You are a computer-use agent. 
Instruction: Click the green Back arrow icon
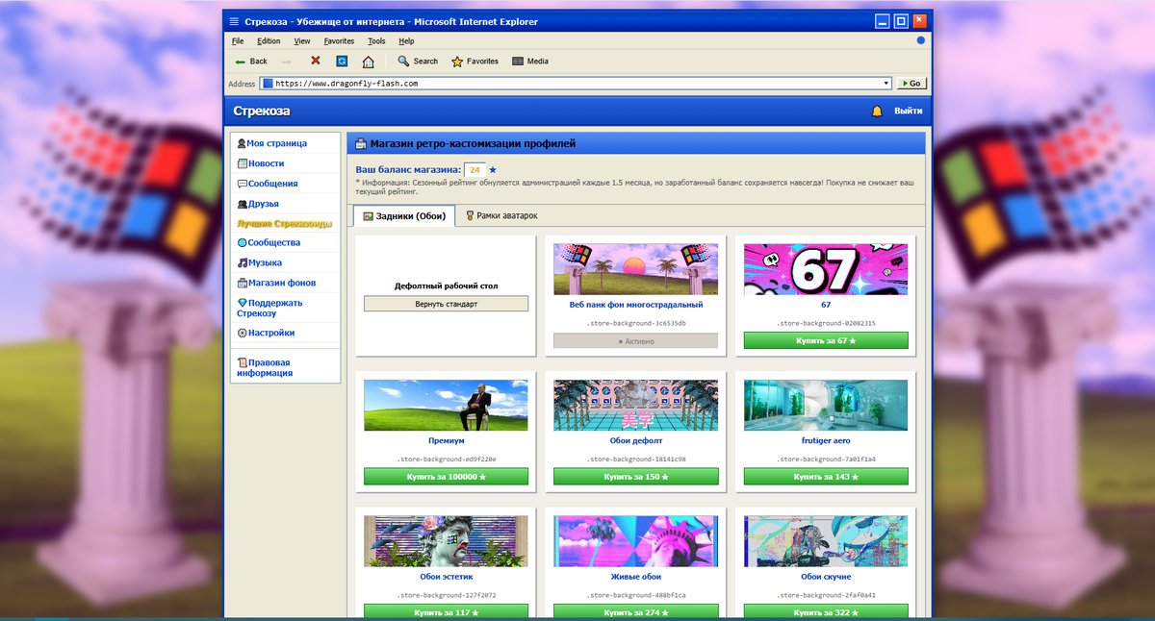[240, 61]
